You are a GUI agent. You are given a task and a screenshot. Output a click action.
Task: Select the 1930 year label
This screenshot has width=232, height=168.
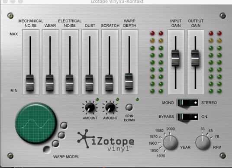click(161, 156)
